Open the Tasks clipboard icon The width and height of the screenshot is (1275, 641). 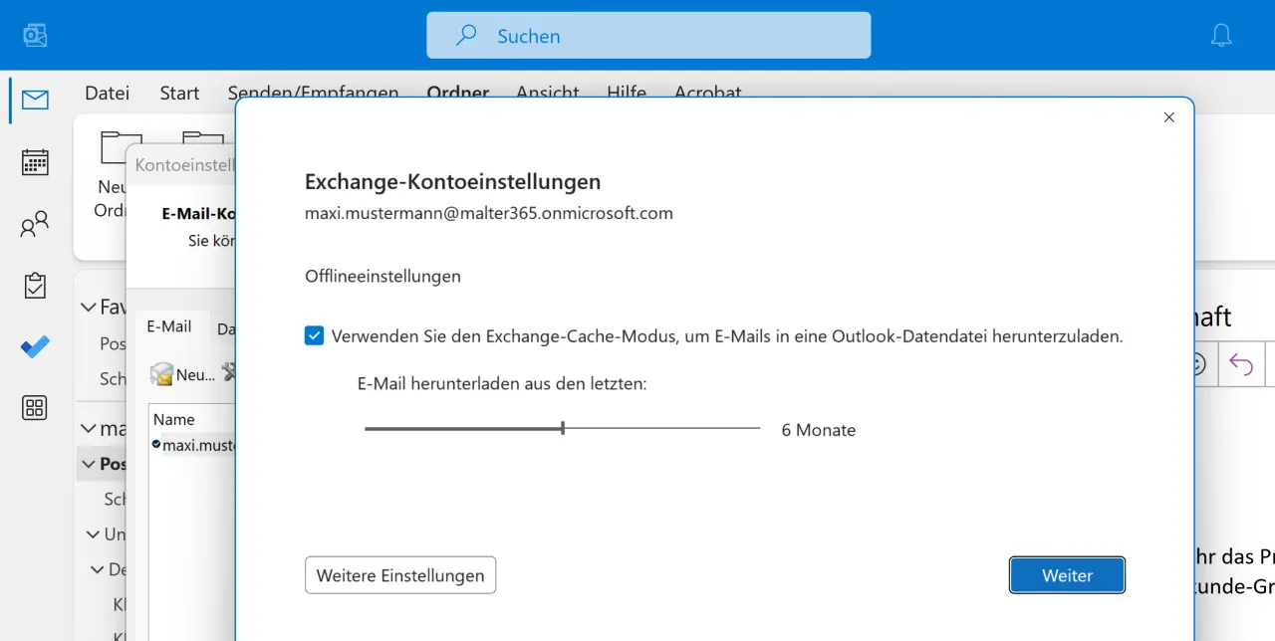[x=35, y=286]
